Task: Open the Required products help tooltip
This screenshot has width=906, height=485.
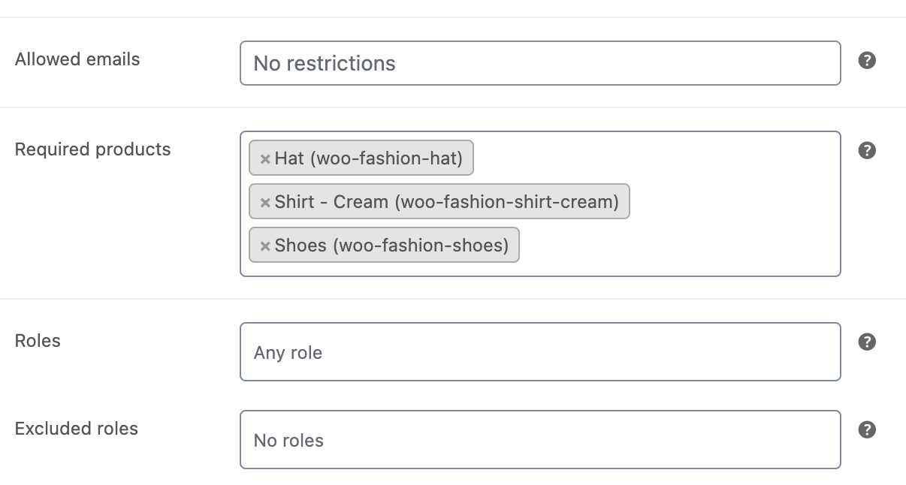Action: tap(868, 149)
